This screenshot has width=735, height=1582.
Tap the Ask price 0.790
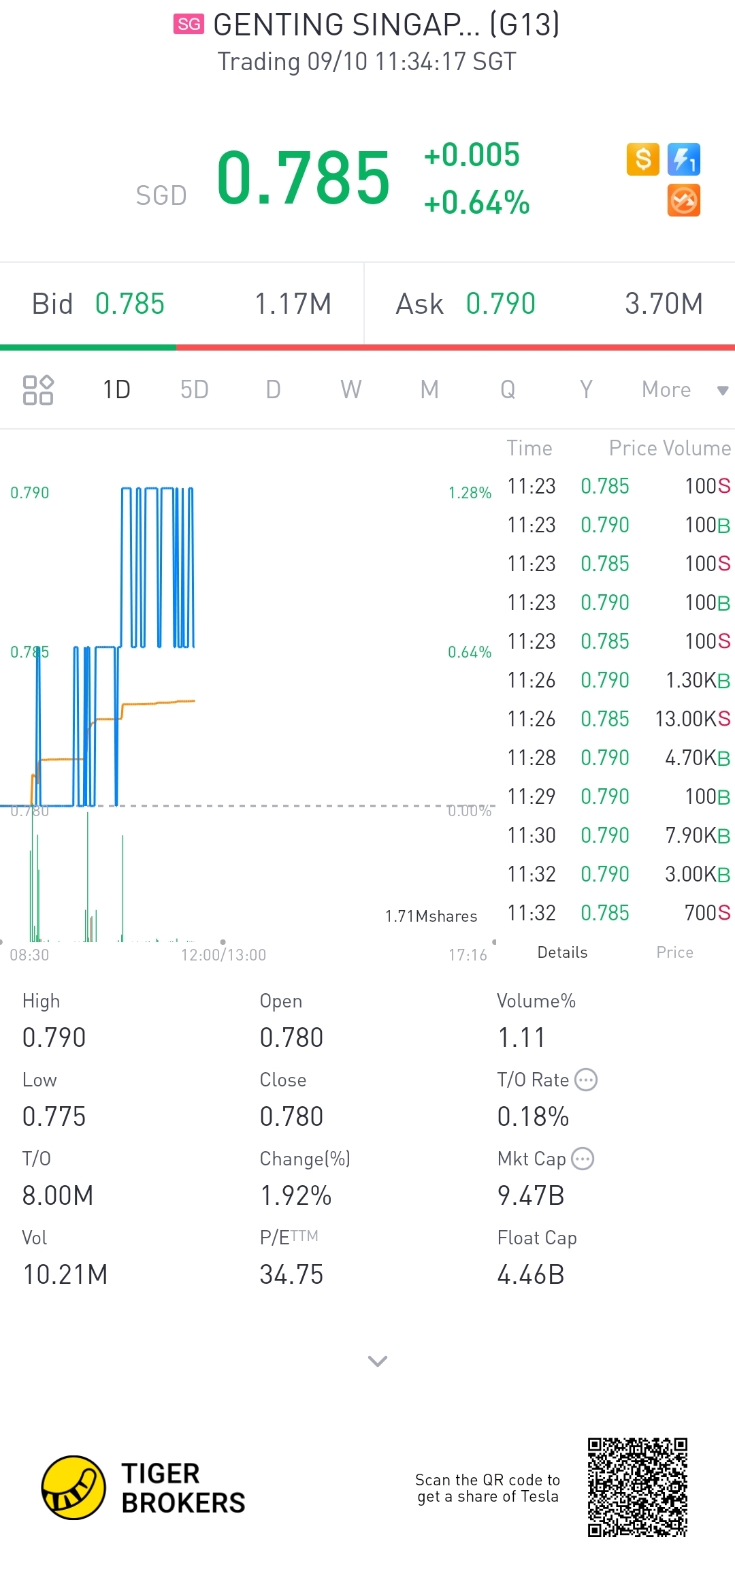tap(500, 304)
